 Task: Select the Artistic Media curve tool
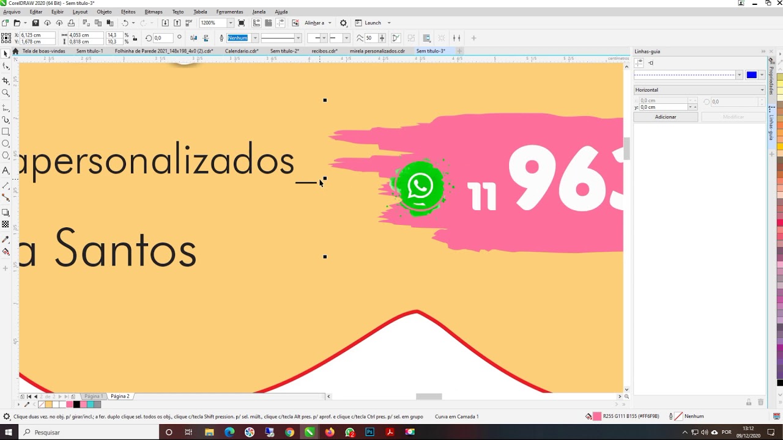[x=6, y=120]
